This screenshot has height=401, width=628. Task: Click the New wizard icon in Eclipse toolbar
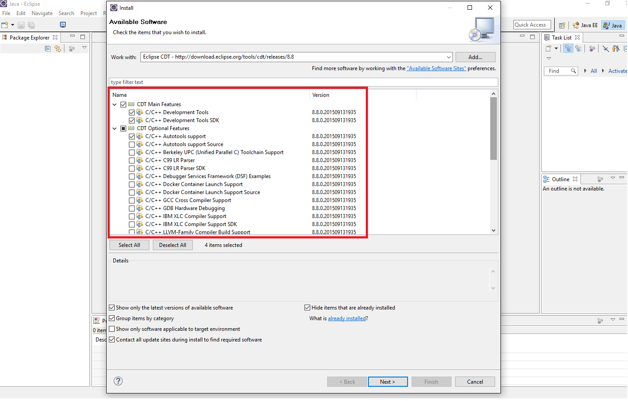(5, 25)
